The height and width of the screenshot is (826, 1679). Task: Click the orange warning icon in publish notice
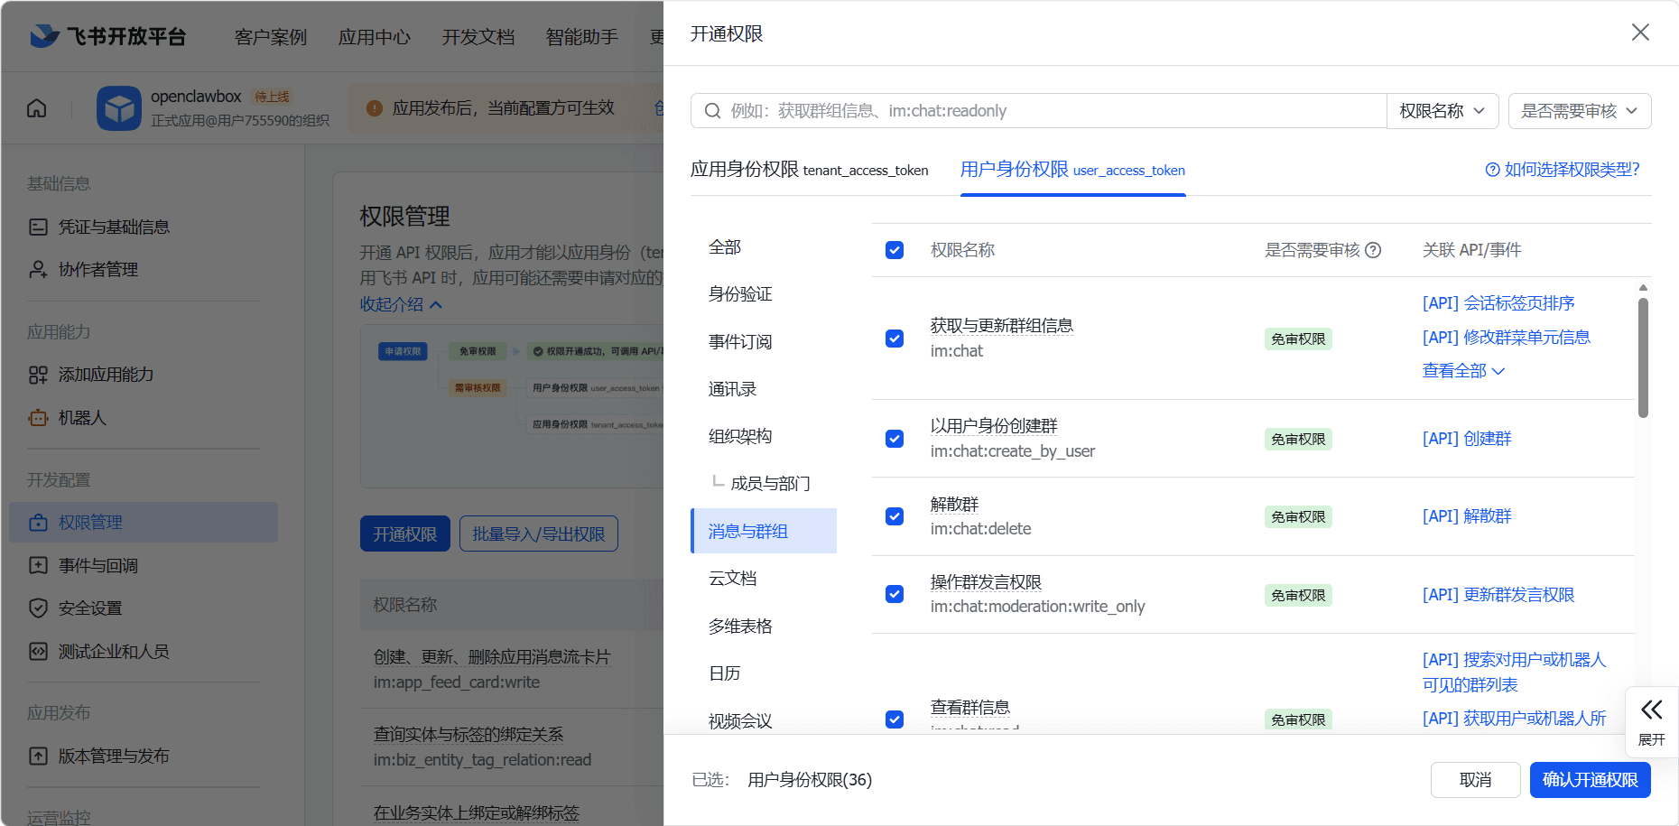click(x=375, y=108)
